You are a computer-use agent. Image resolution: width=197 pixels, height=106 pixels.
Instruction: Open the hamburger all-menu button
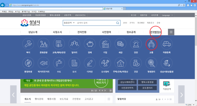click(171, 32)
